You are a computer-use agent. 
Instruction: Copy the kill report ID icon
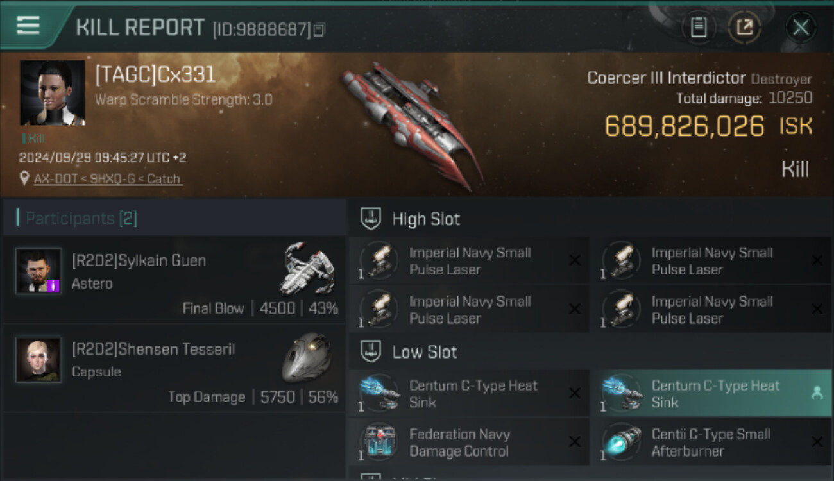pyautogui.click(x=319, y=30)
